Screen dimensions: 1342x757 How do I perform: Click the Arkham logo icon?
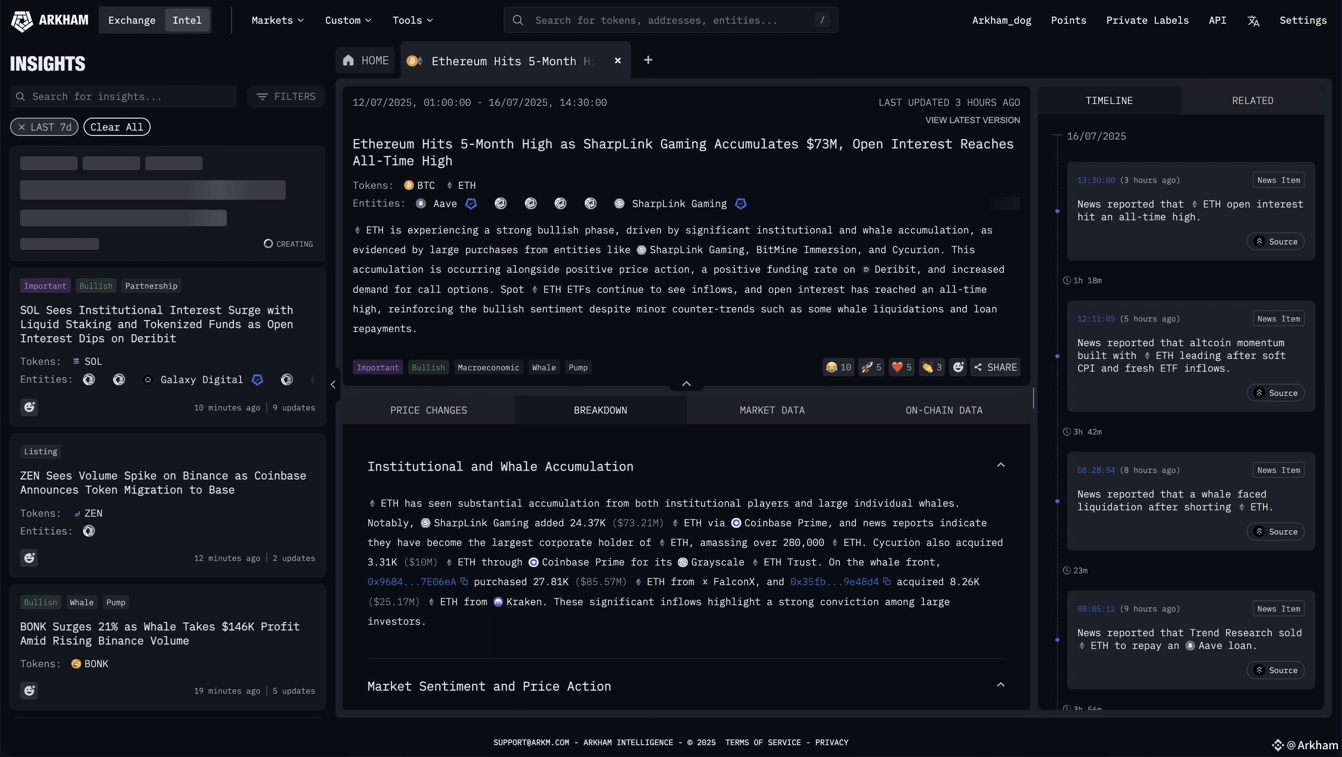(x=21, y=21)
